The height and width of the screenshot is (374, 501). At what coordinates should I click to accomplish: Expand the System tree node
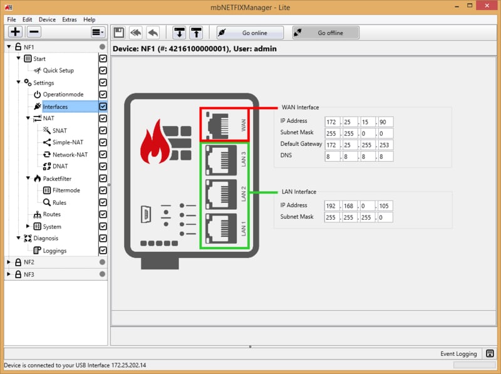[x=28, y=227]
